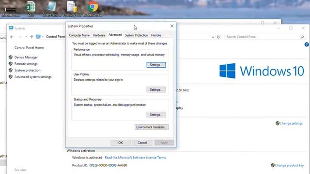Select the Advanced tab

[115, 35]
